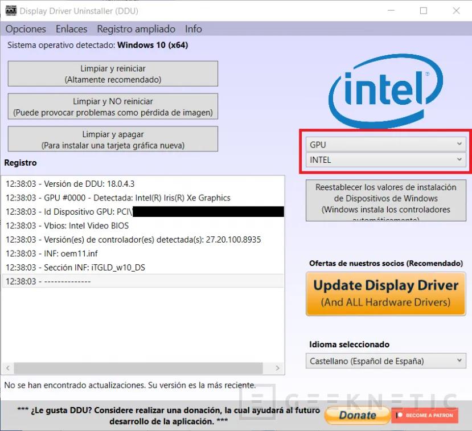The image size is (472, 431).
Task: Click Limpiar y reiniciar button
Action: tap(113, 74)
